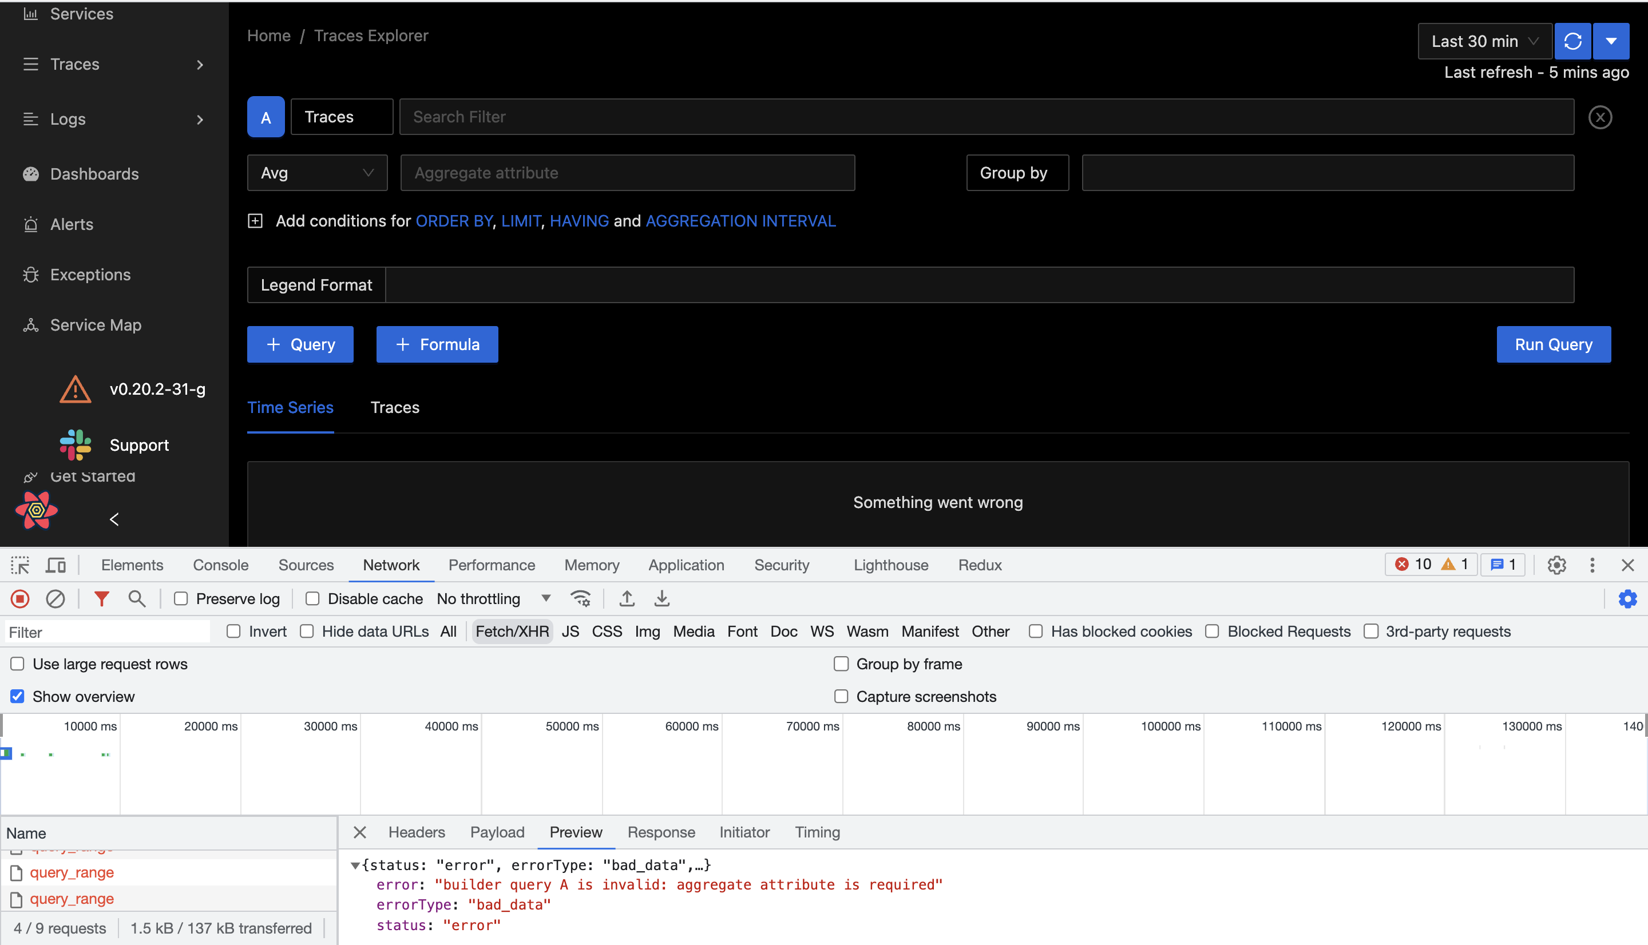Screen dimensions: 1648x945
Task: Open the Last 30 min time range dropdown
Action: click(1484, 41)
